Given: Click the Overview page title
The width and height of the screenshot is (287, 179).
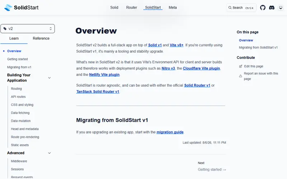Looking at the screenshot, I should 96,31.
